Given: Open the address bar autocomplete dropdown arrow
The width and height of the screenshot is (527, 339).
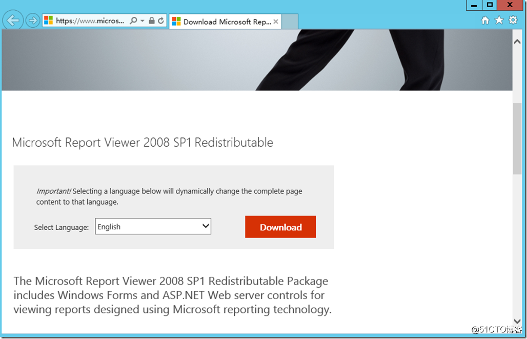Looking at the screenshot, I should pos(142,21).
